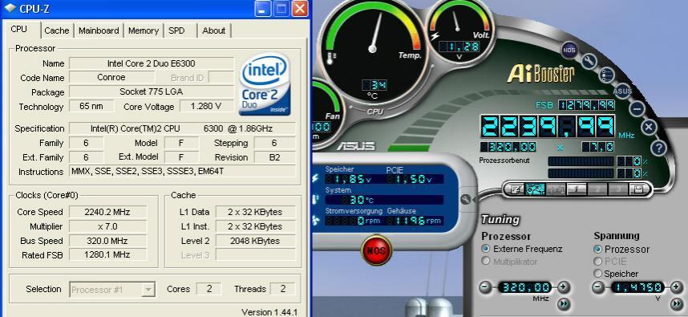Open the wrench settings icon in AI Booster
688x317 pixels.
coord(588,60)
